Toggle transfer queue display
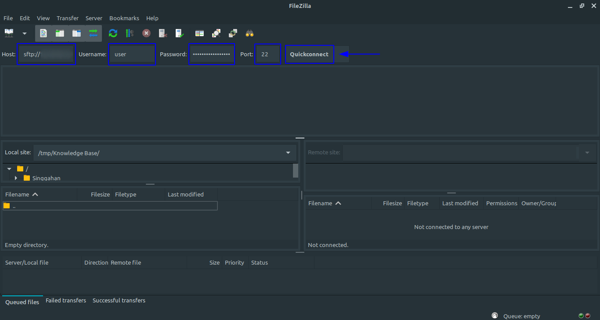 [93, 33]
